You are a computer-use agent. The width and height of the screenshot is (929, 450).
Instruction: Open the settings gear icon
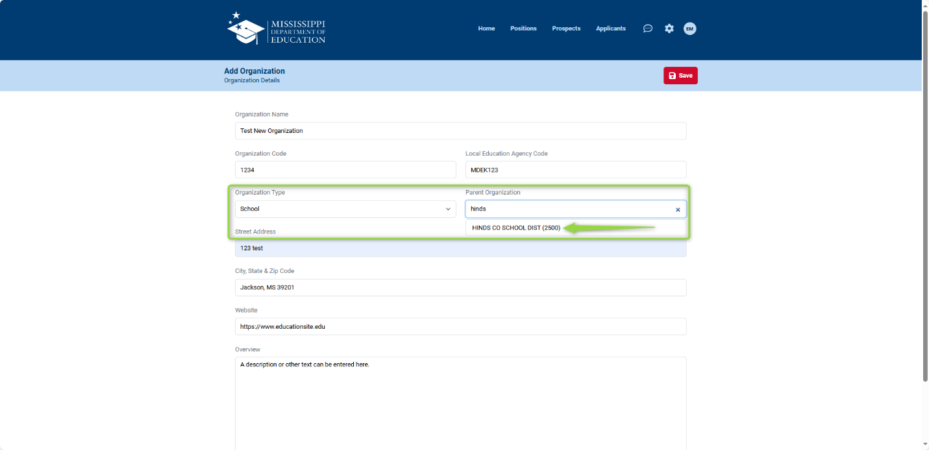click(x=669, y=28)
